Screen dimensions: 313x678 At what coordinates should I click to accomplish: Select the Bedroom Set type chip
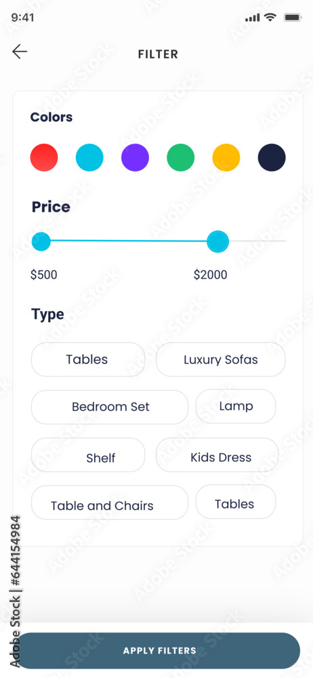click(x=110, y=407)
